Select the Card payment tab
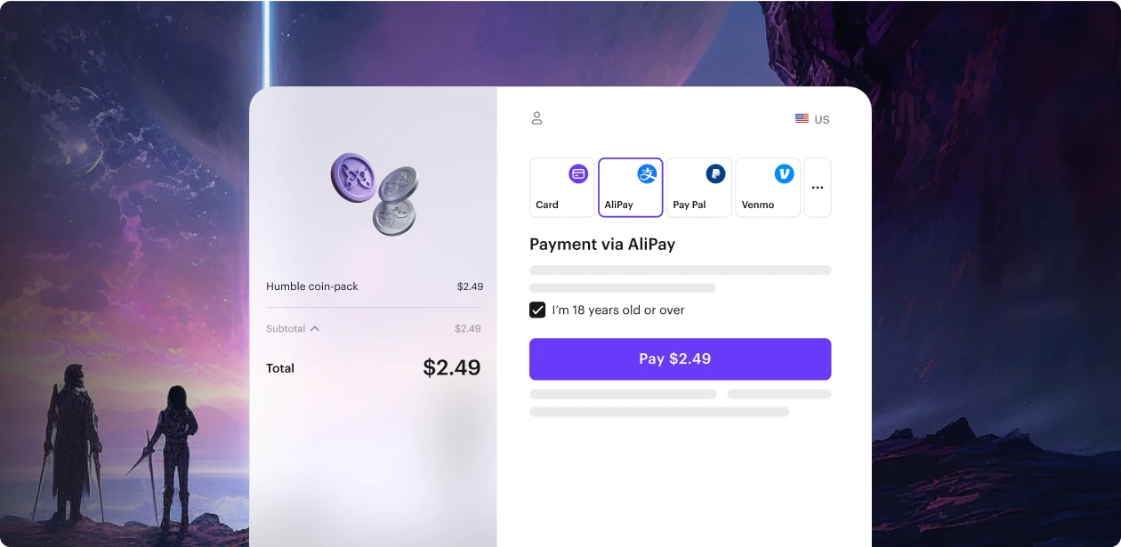Viewport: 1121px width, 547px height. pyautogui.click(x=562, y=188)
